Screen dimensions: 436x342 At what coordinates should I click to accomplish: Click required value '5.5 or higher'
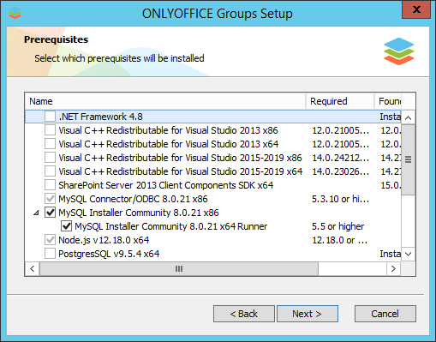pyautogui.click(x=337, y=226)
